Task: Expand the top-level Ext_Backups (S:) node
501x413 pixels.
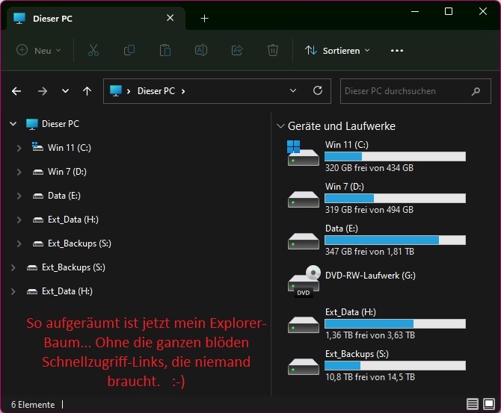Action: [x=13, y=267]
